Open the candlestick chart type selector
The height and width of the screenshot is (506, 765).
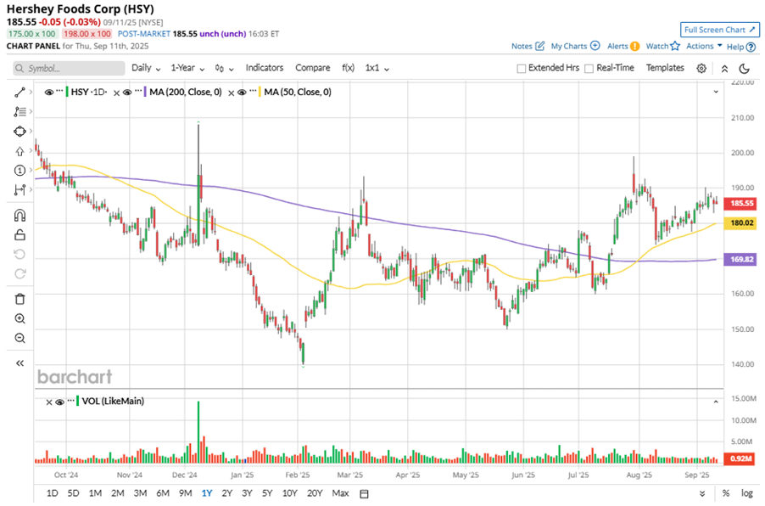point(224,69)
